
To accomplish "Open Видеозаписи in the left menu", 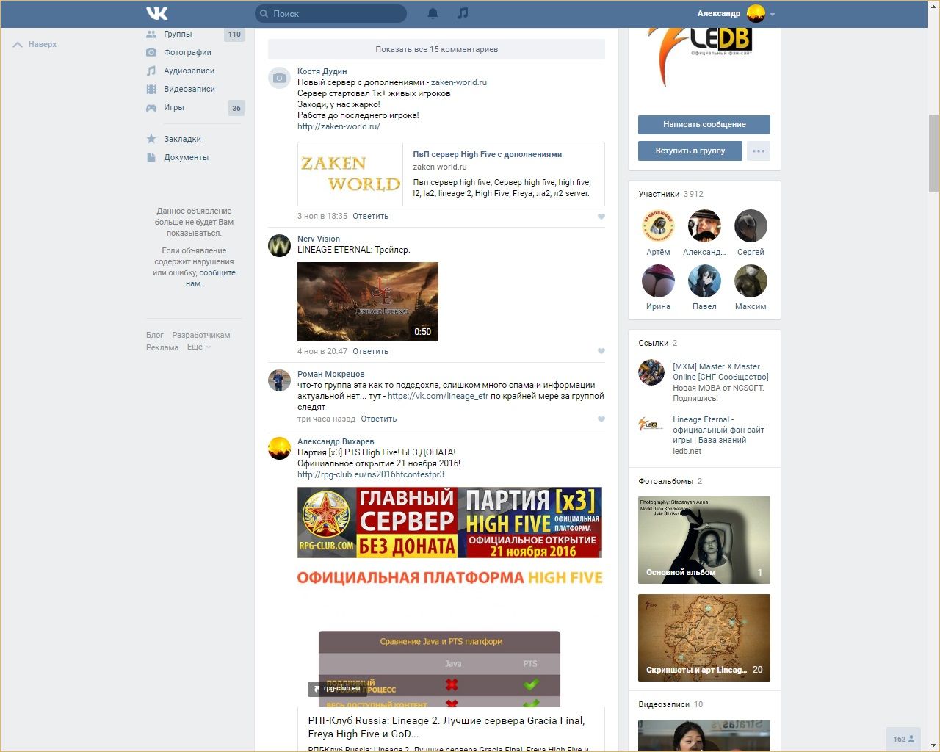I will [x=189, y=89].
